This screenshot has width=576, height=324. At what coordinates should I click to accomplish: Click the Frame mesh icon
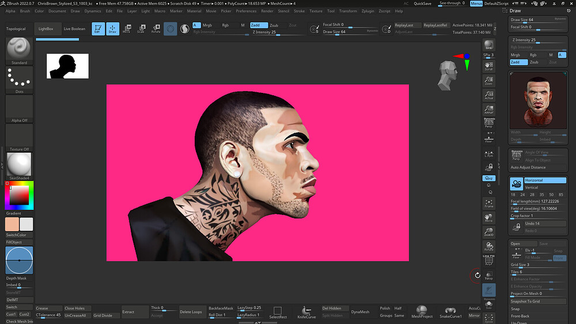488,204
